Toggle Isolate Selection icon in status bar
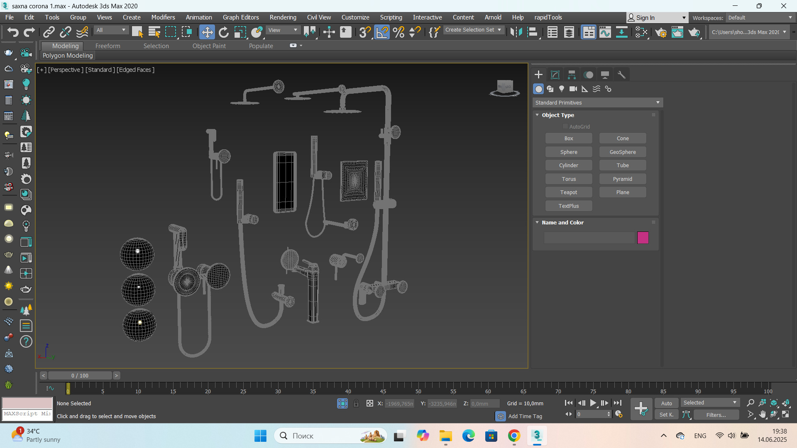Viewport: 797px width, 448px height. tap(342, 403)
